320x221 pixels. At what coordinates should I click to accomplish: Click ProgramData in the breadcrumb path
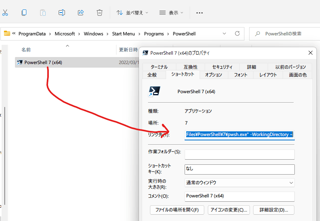[x=32, y=34]
